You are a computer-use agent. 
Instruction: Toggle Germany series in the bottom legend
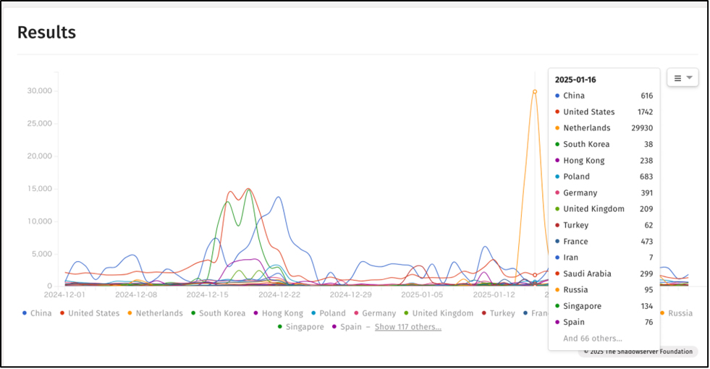pyautogui.click(x=379, y=313)
